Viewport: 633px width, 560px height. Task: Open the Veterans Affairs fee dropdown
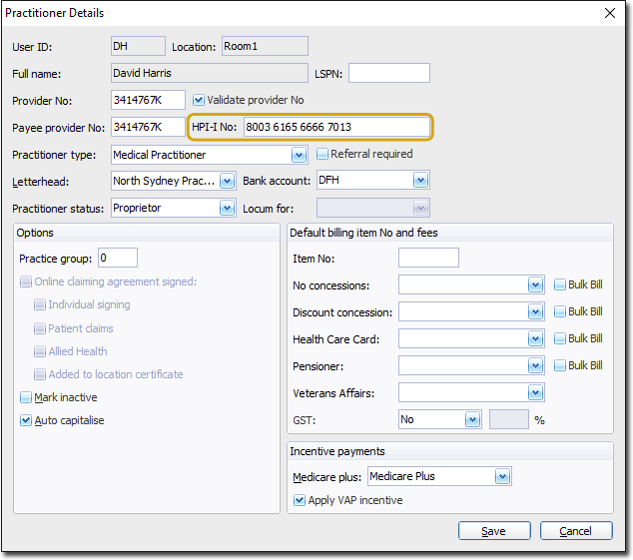point(535,392)
